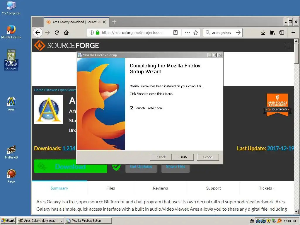This screenshot has height=225, width=300.
Task: Open My Computer desktop icon
Action: pyautogui.click(x=11, y=8)
